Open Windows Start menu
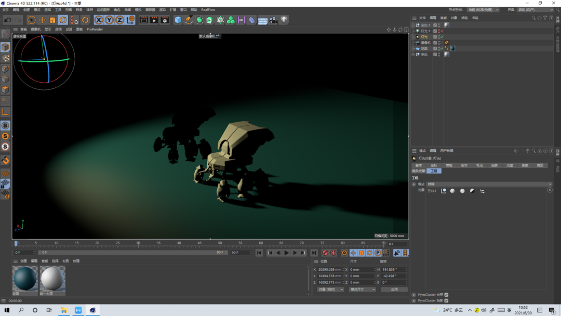Screen dimensions: 561x316 (x=7, y=310)
